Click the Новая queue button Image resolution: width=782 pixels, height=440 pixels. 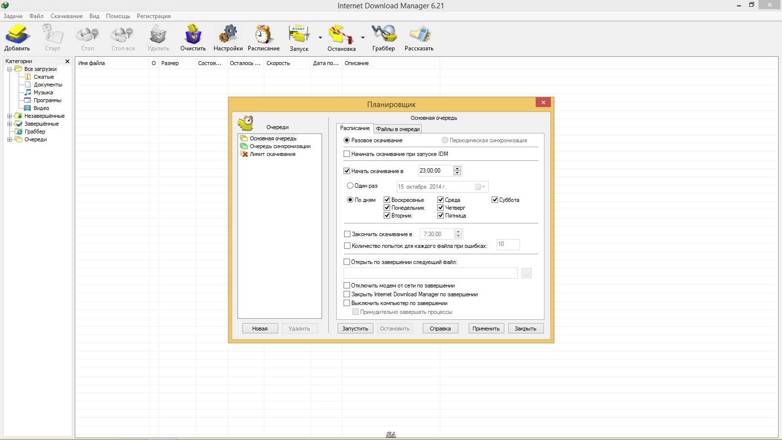260,329
